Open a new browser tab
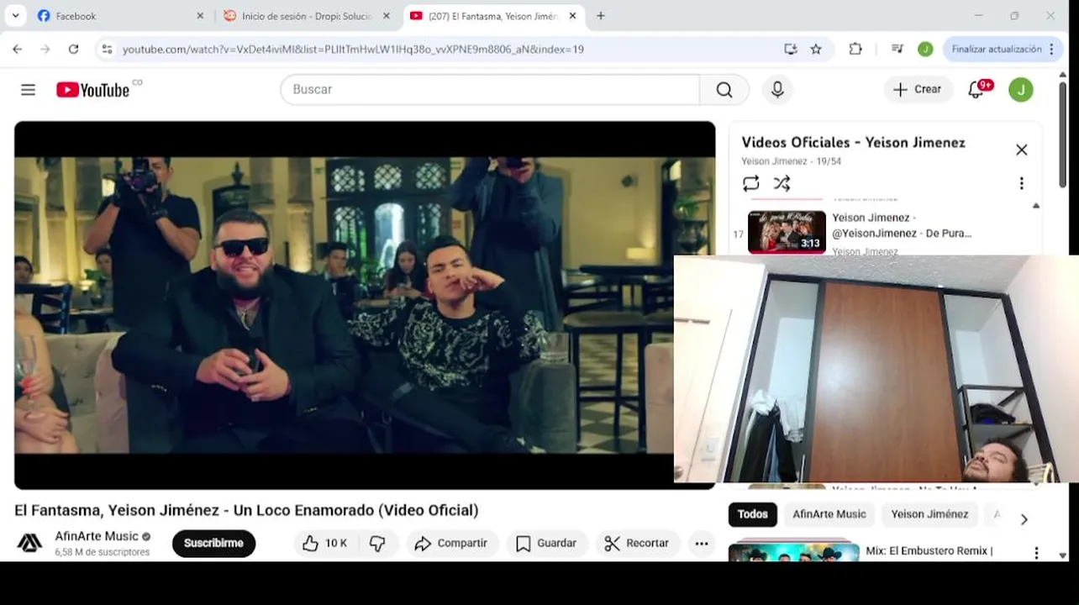Screen dimensions: 1079x605 coord(600,16)
